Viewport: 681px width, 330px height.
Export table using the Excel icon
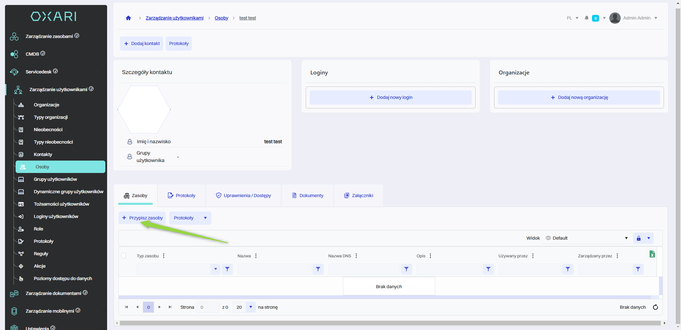(652, 254)
